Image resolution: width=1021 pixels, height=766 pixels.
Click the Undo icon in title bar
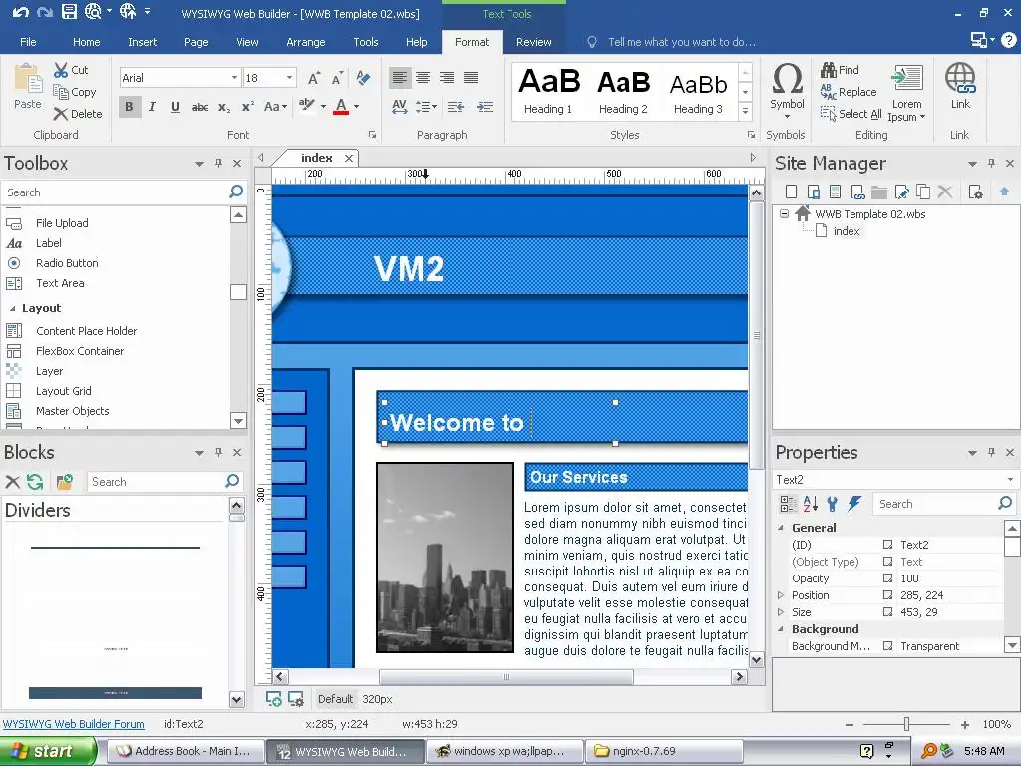[x=20, y=12]
